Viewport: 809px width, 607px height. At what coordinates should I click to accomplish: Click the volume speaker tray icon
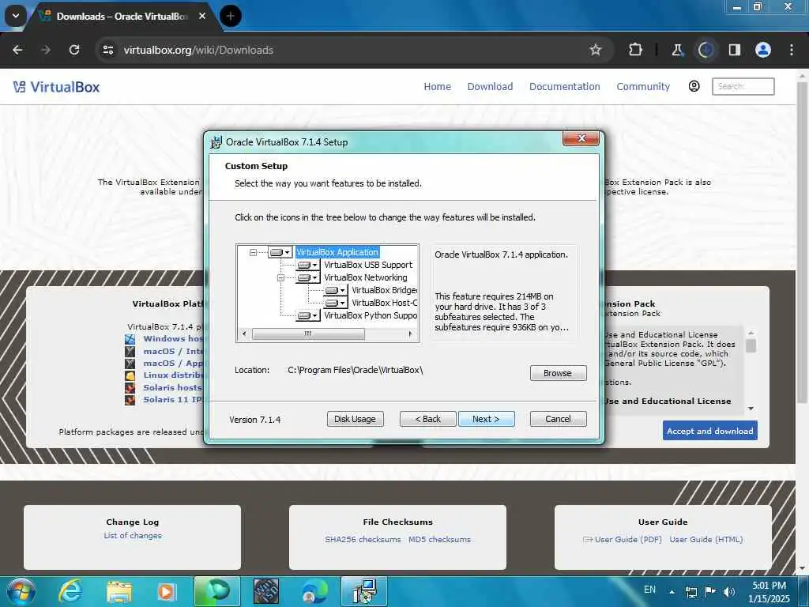pos(729,591)
